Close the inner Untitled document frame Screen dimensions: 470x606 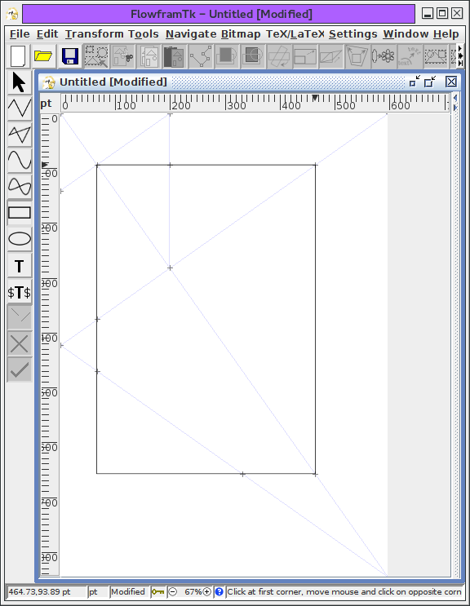[451, 82]
